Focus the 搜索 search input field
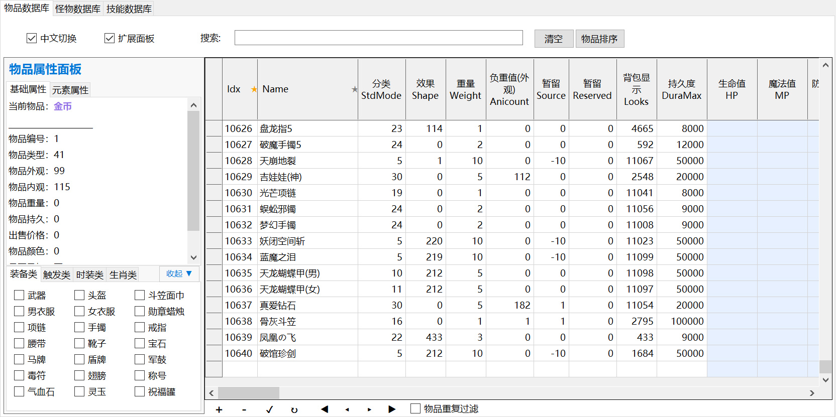This screenshot has height=417, width=836. pyautogui.click(x=379, y=38)
